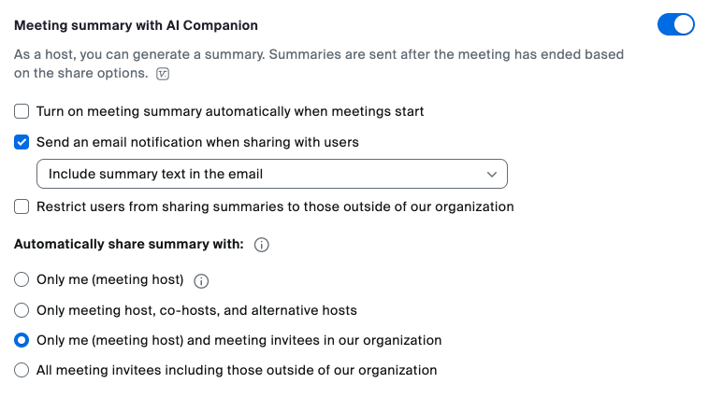This screenshot has height=412, width=708.
Task: Click info icon next to 'Only me (meeting host)'
Action: [x=202, y=280]
